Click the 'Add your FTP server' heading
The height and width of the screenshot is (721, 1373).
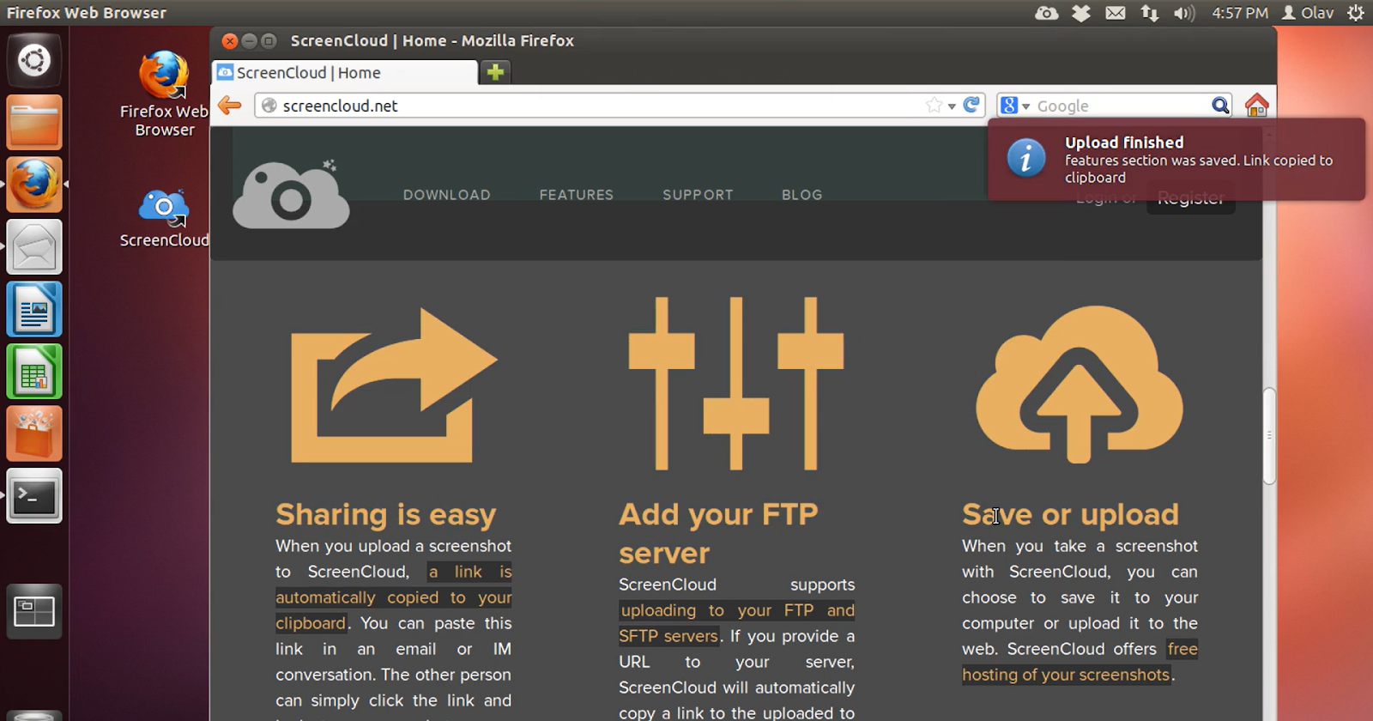click(718, 533)
